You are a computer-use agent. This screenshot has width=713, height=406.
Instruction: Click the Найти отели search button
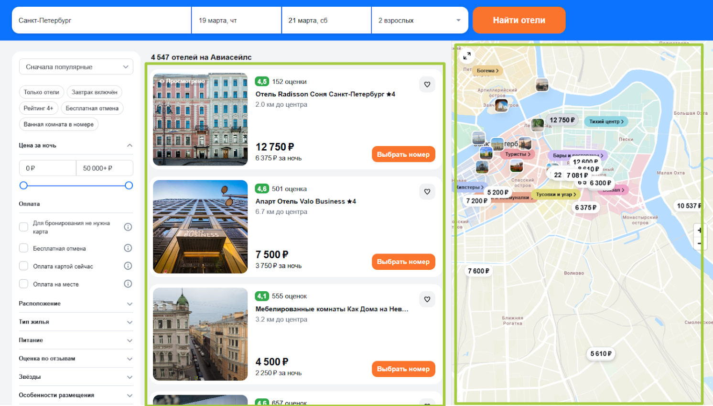(519, 21)
